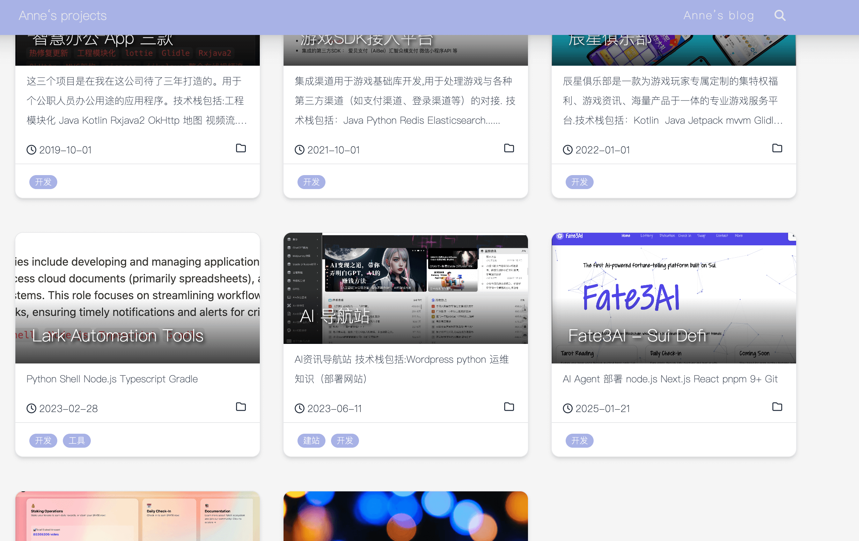
Task: Select 开发 tag on 2019-10-01 card
Action: pyautogui.click(x=43, y=182)
